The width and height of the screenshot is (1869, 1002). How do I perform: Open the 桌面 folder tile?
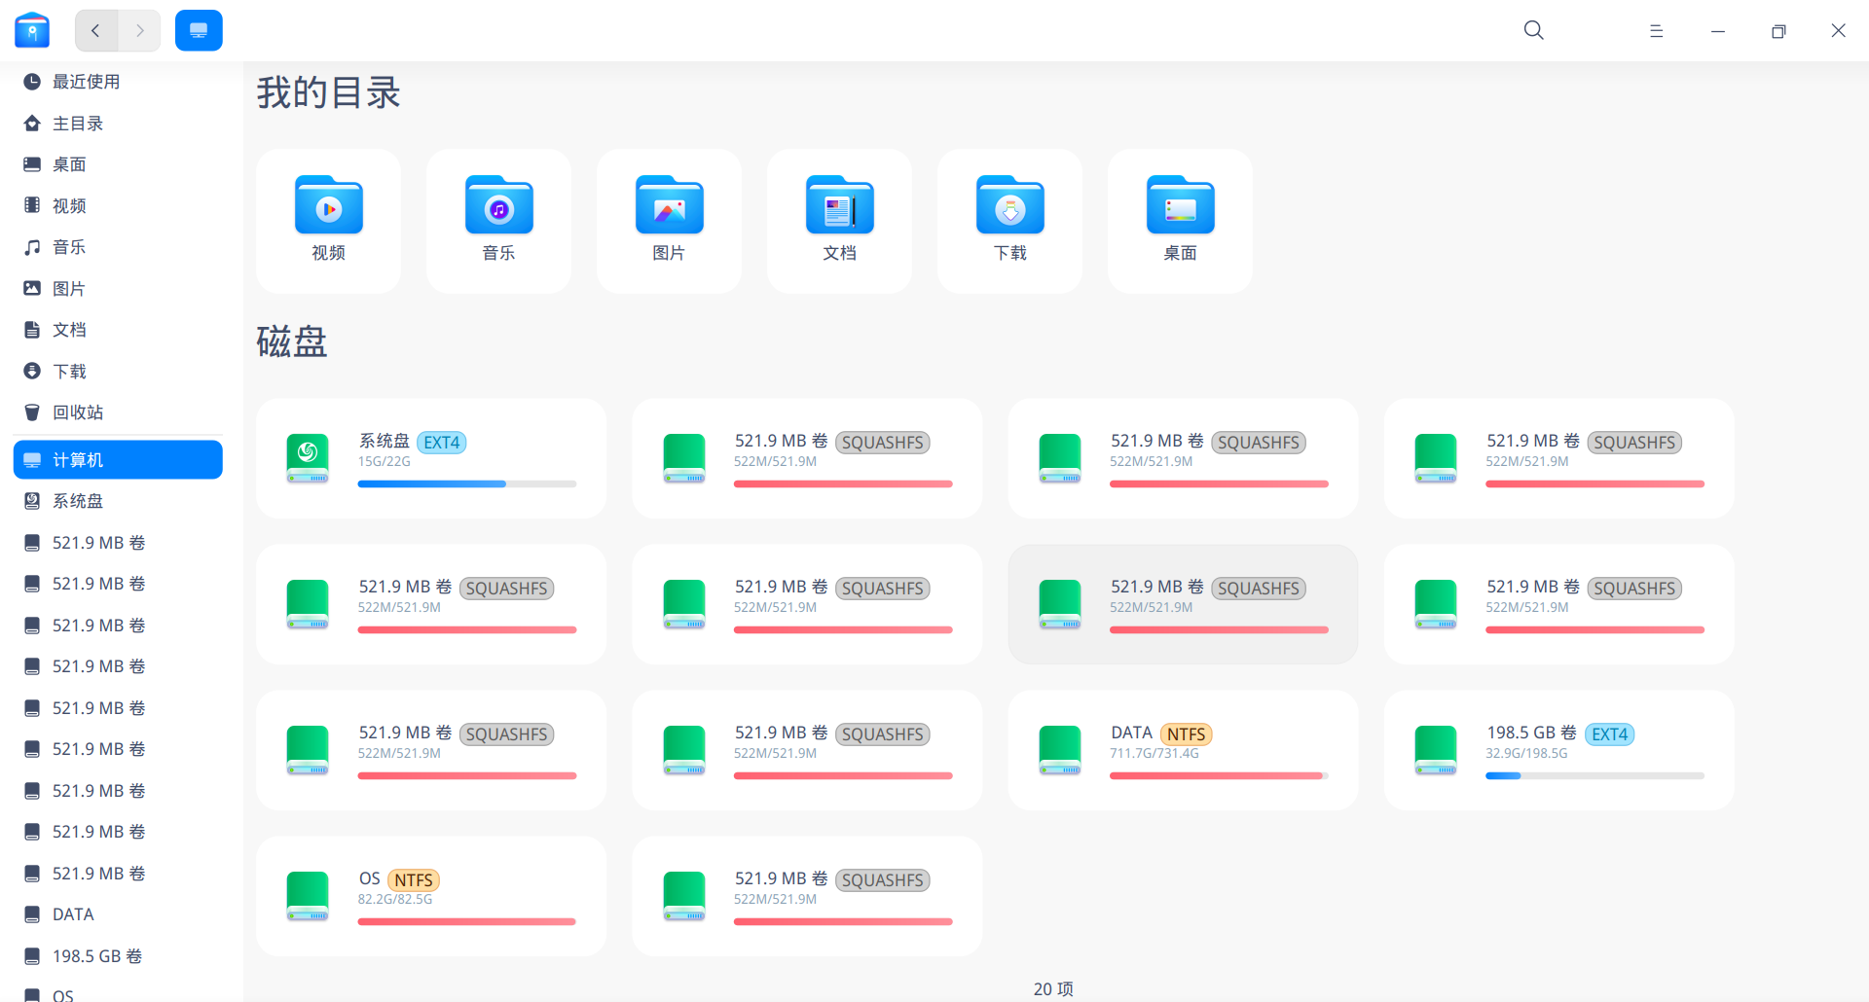1181,221
